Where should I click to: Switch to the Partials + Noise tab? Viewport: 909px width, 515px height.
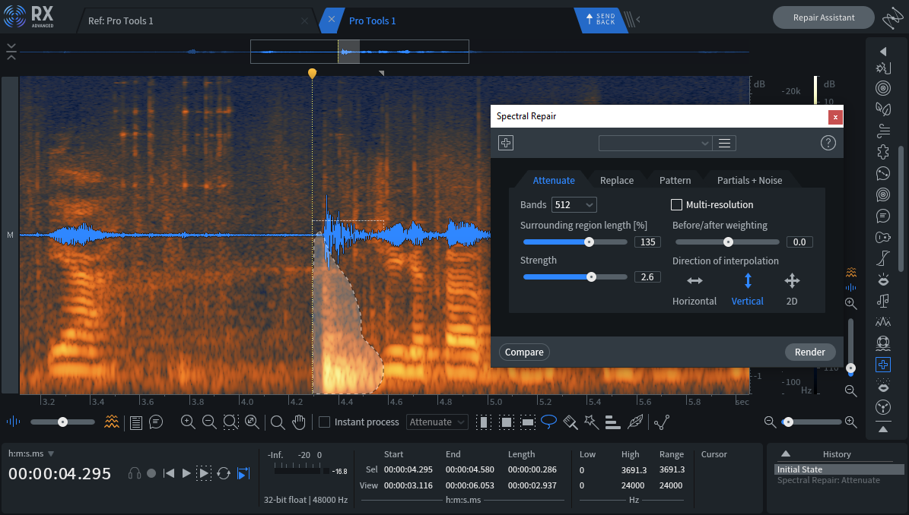coord(749,180)
